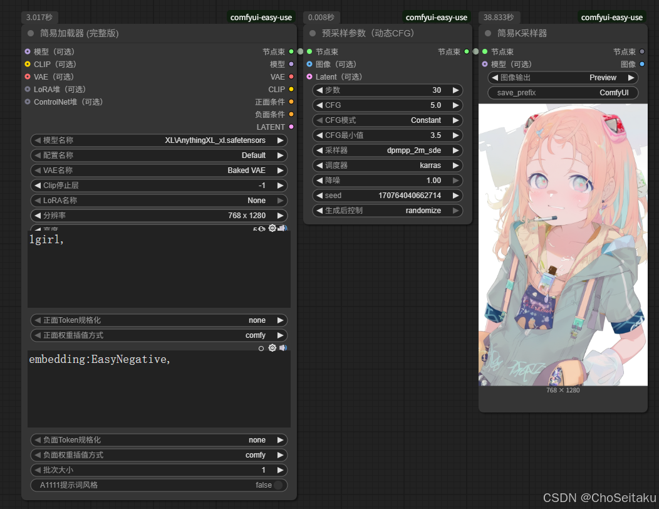Click the speaker icon above the EasyNegative prompt box
This screenshot has width=659, height=509.
click(x=283, y=348)
